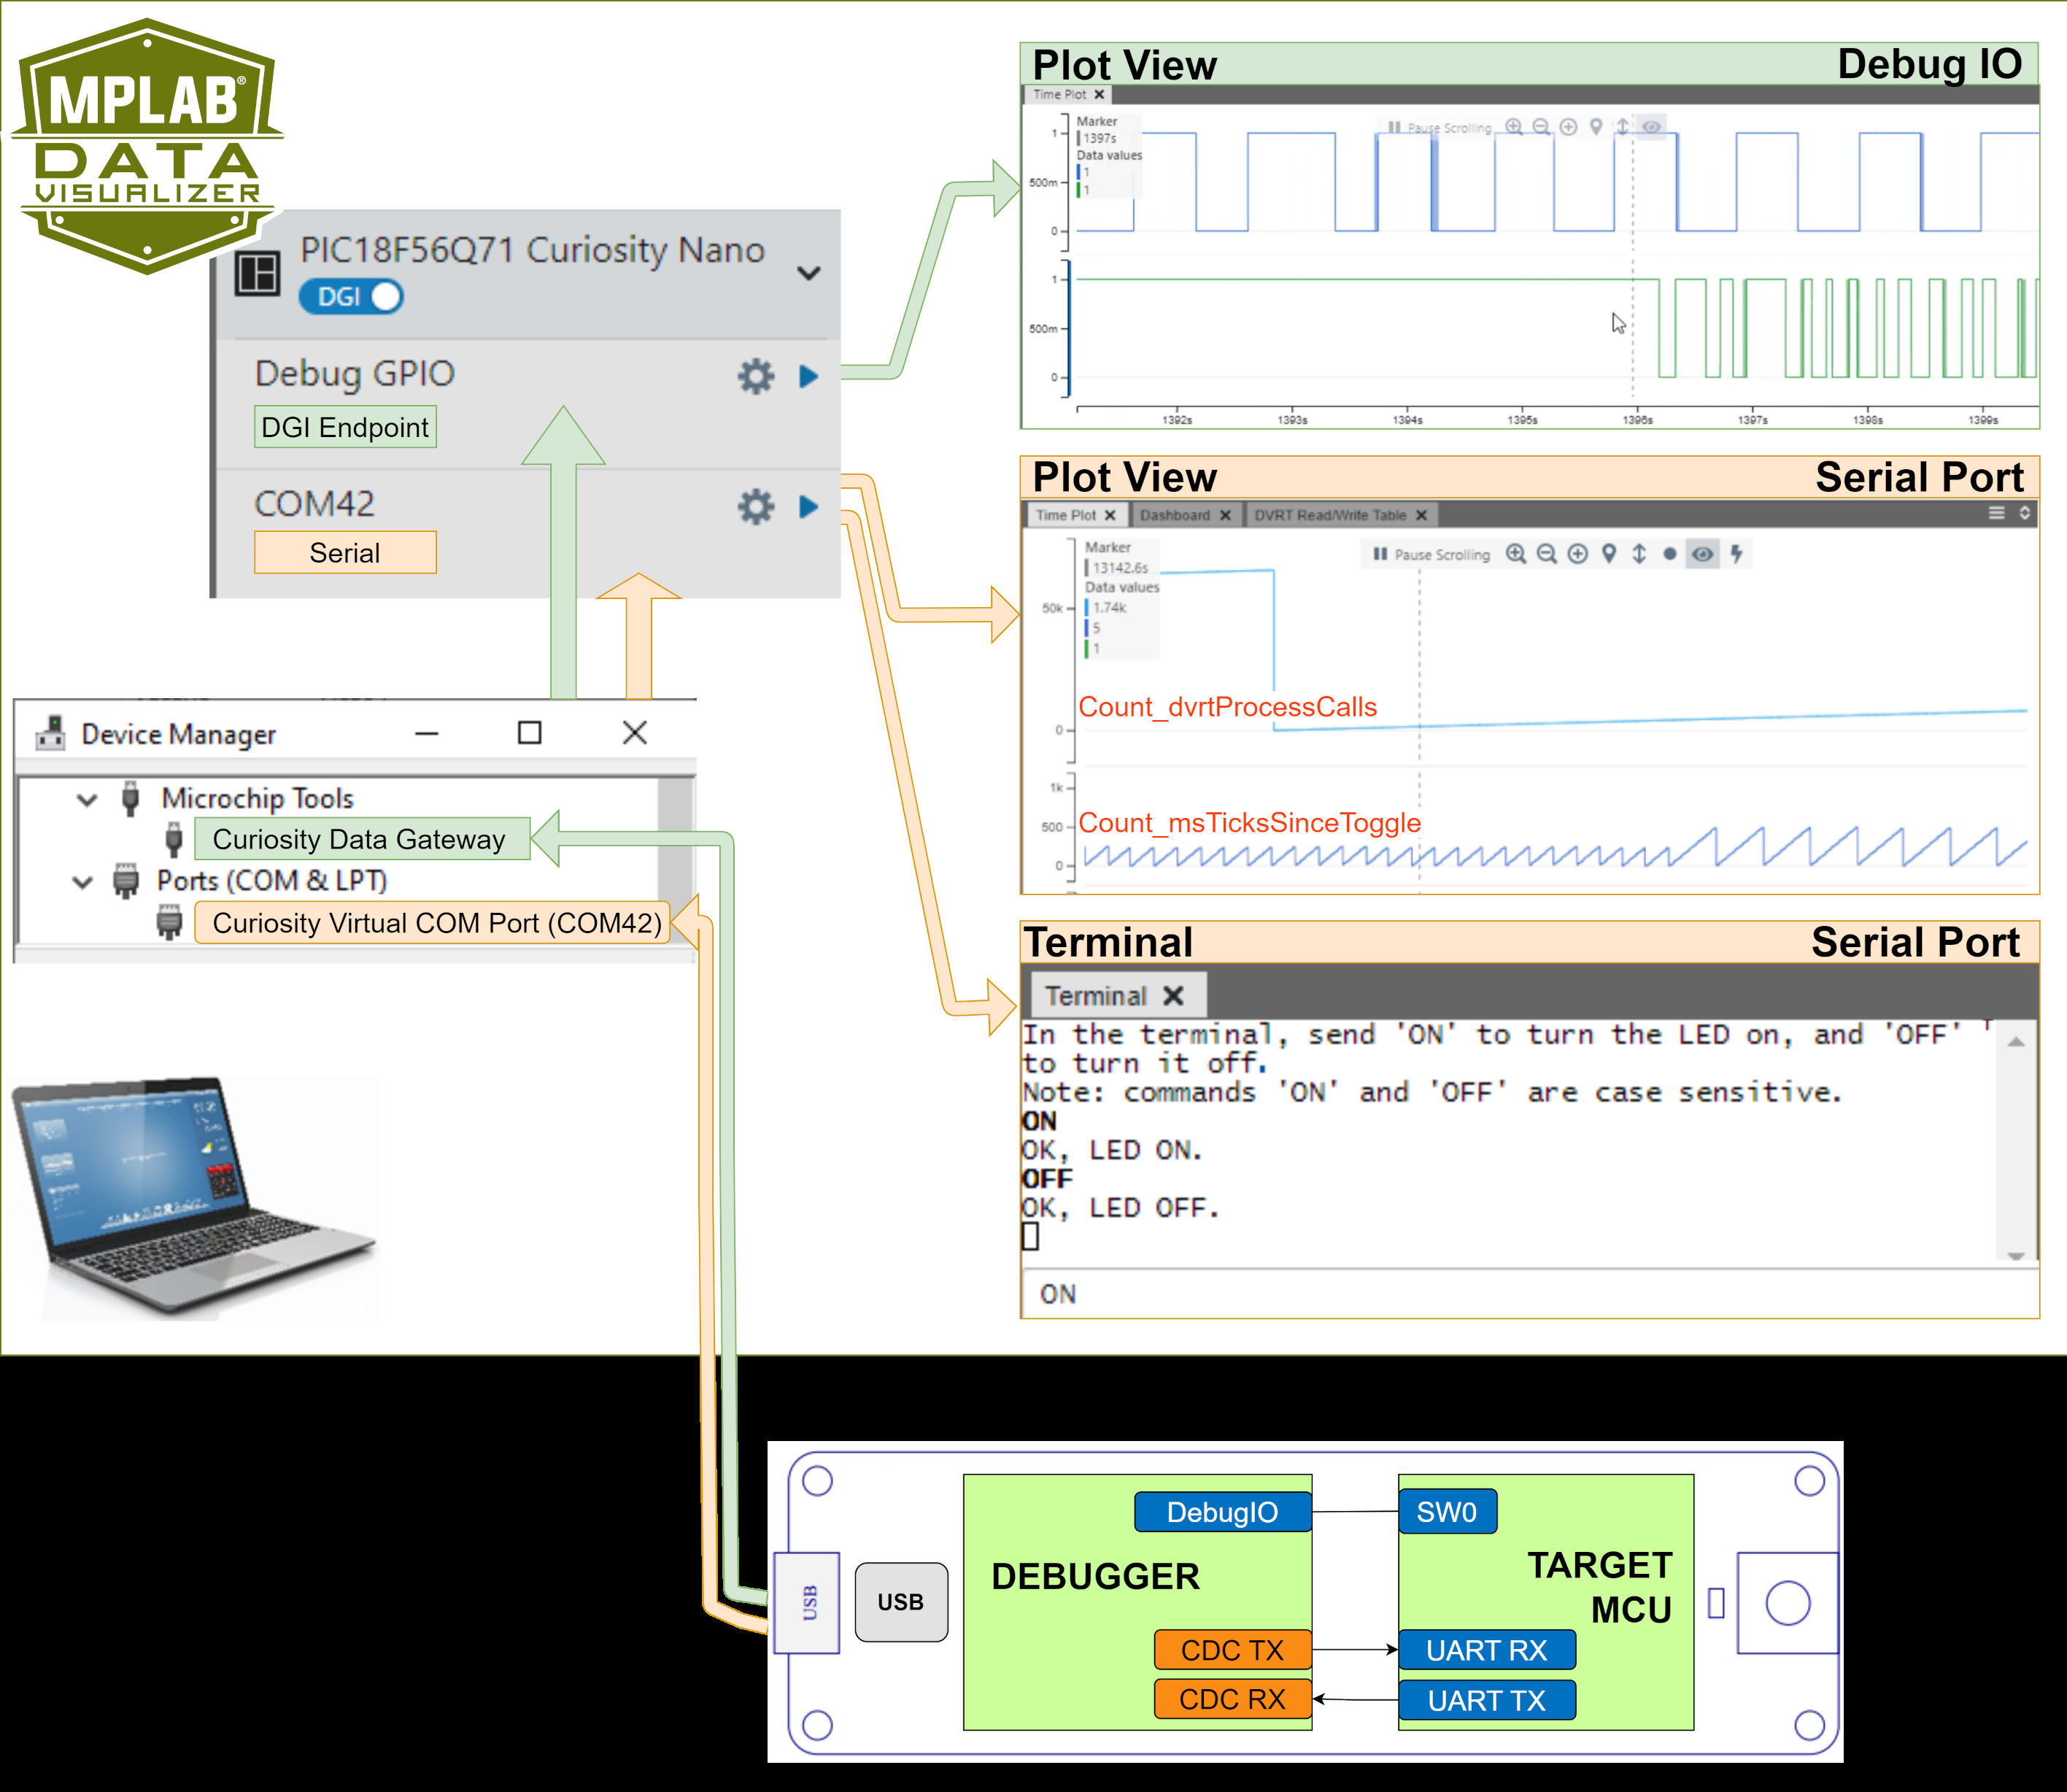Image resolution: width=2067 pixels, height=1792 pixels.
Task: Toggle the DGI switch
Action: pos(351,297)
